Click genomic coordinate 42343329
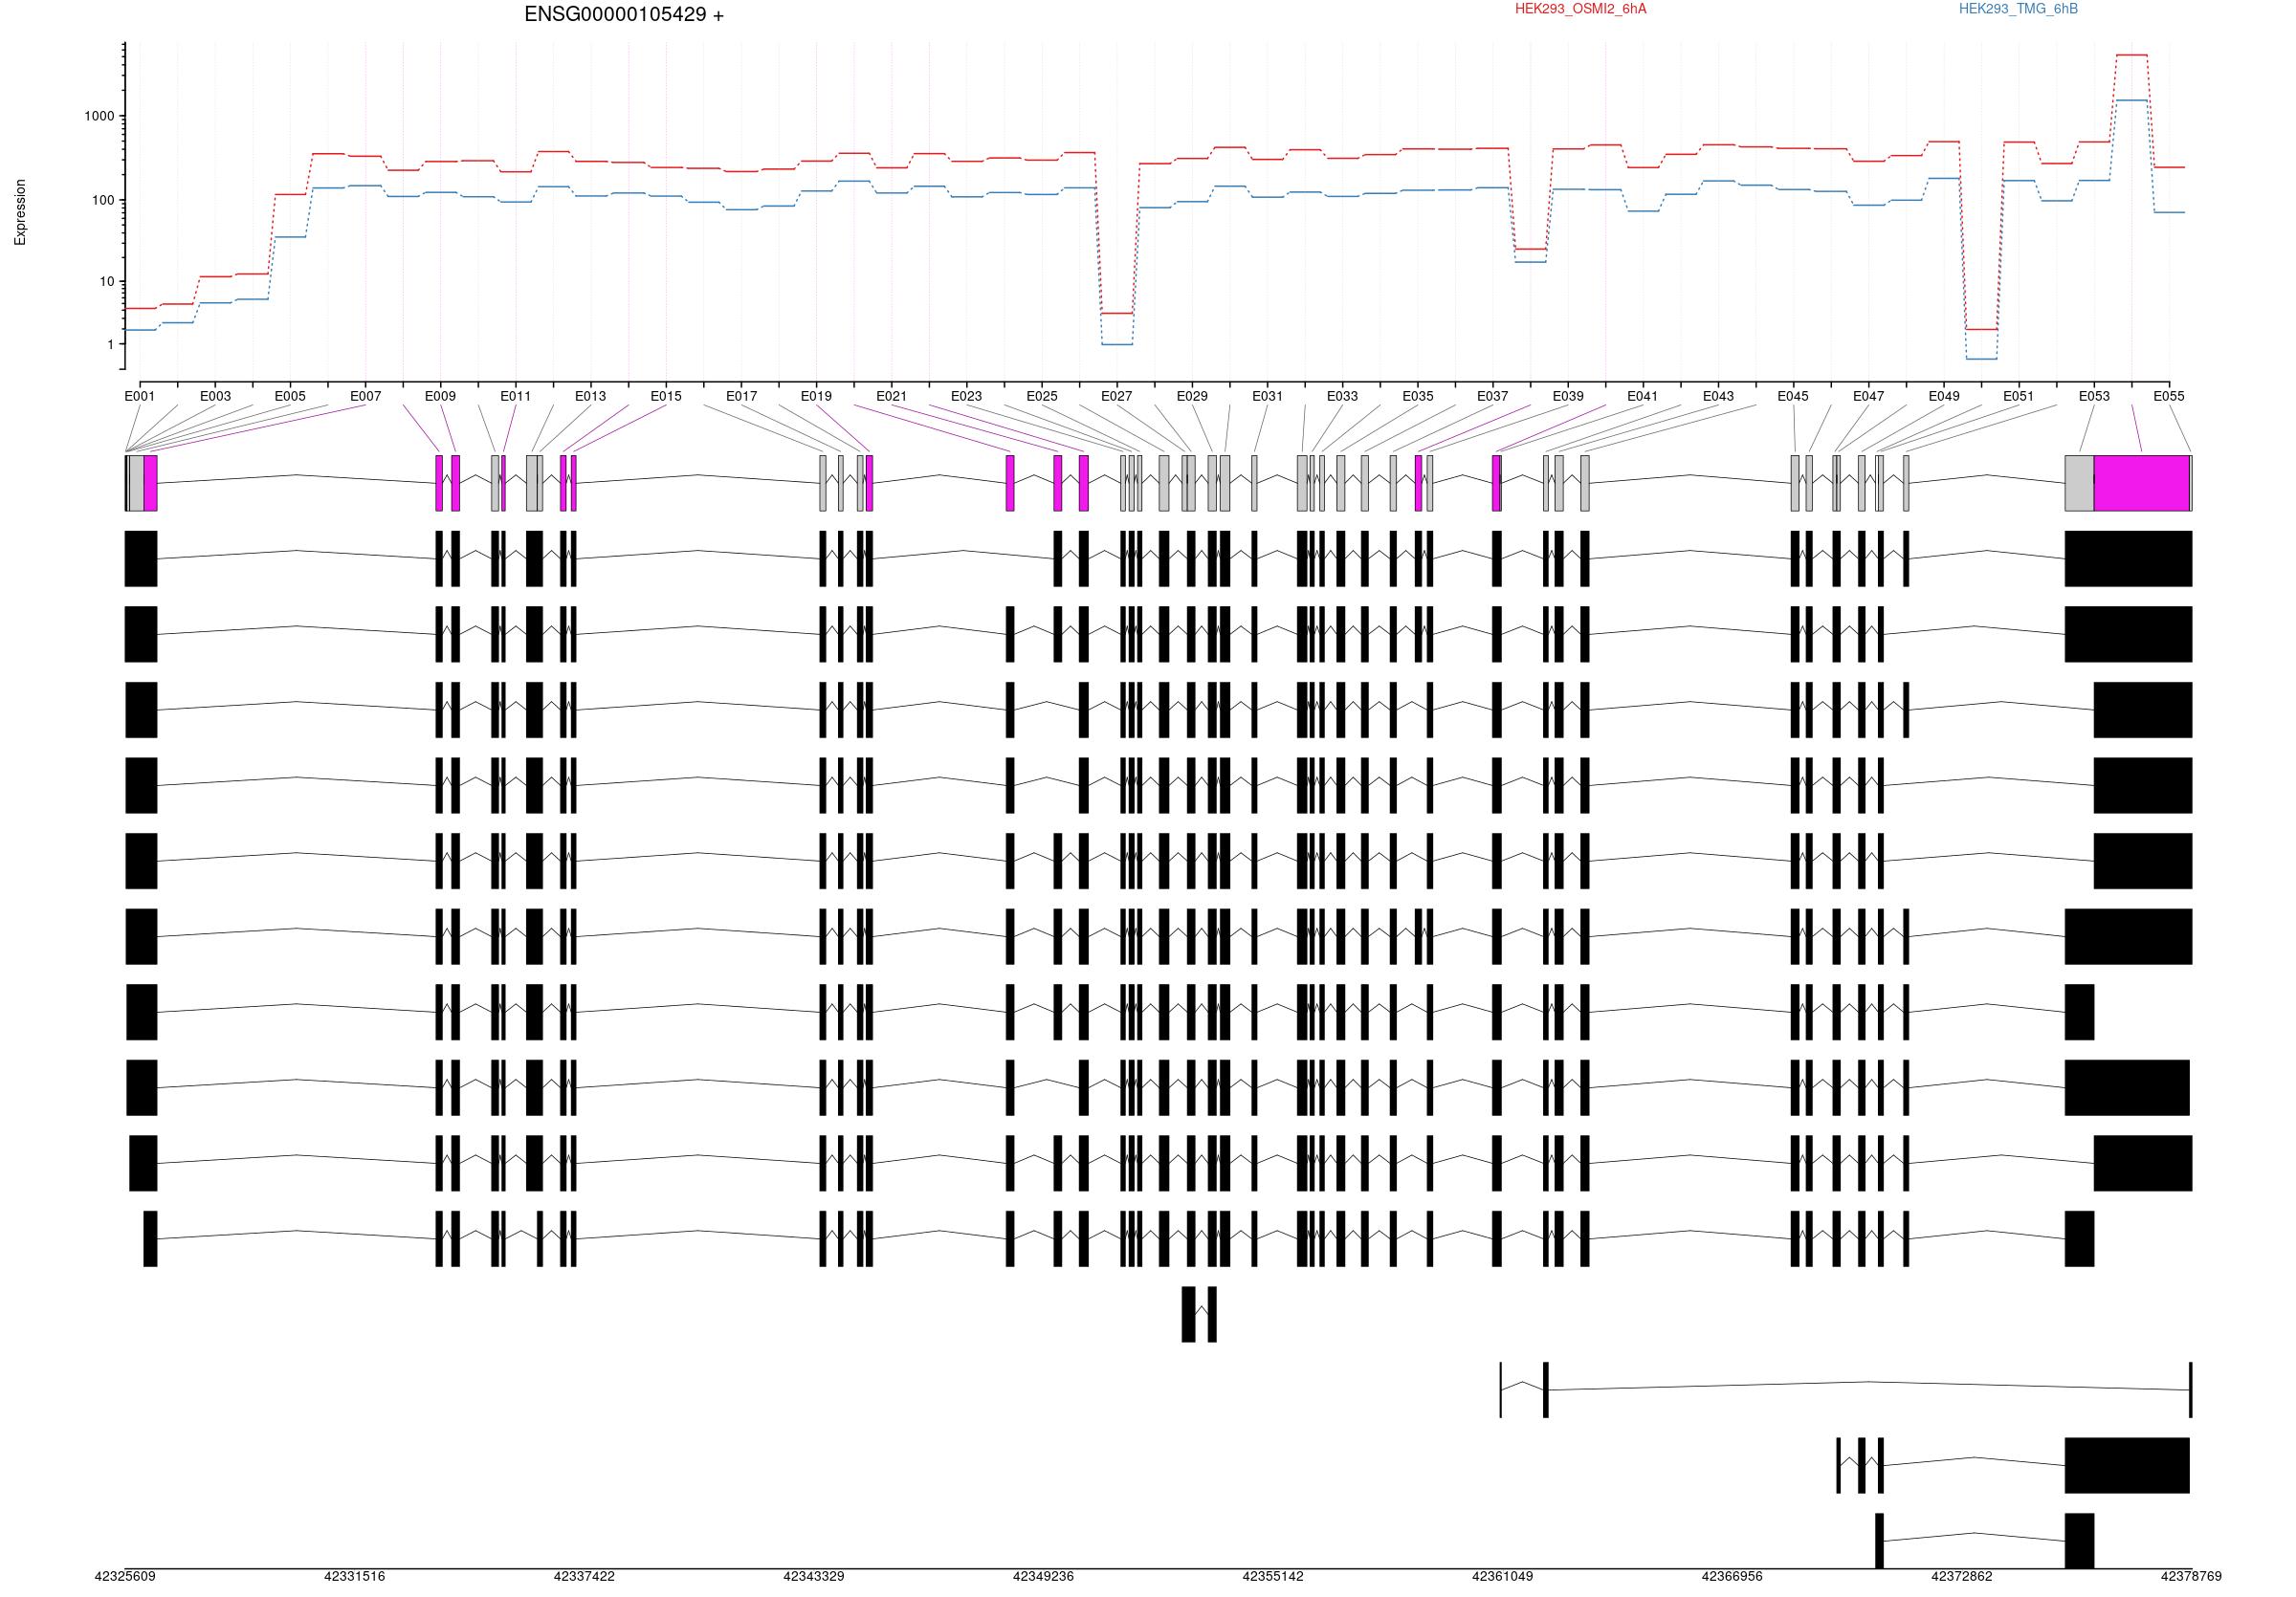 (814, 1576)
